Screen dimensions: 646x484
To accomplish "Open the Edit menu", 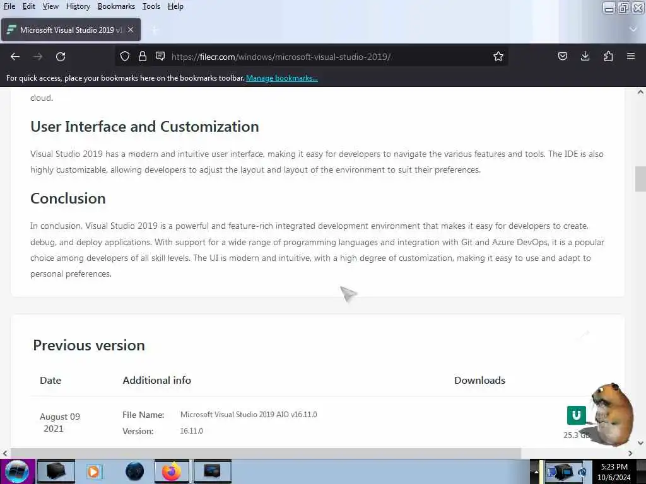I will [28, 6].
